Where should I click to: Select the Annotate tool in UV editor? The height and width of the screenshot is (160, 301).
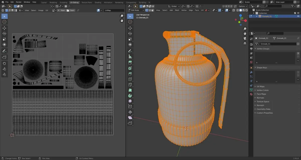(4, 51)
